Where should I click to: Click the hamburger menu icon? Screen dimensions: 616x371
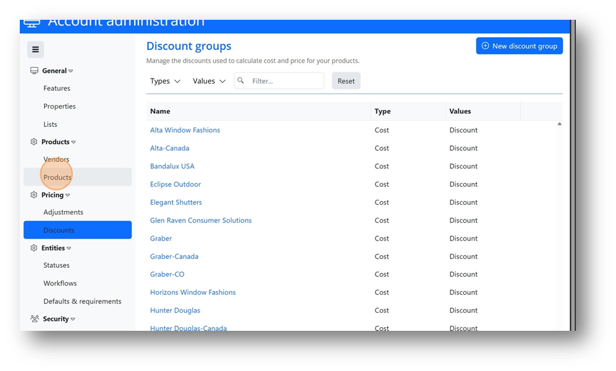coord(35,49)
